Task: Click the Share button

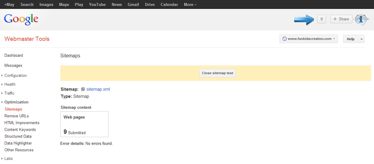Action: point(341,19)
